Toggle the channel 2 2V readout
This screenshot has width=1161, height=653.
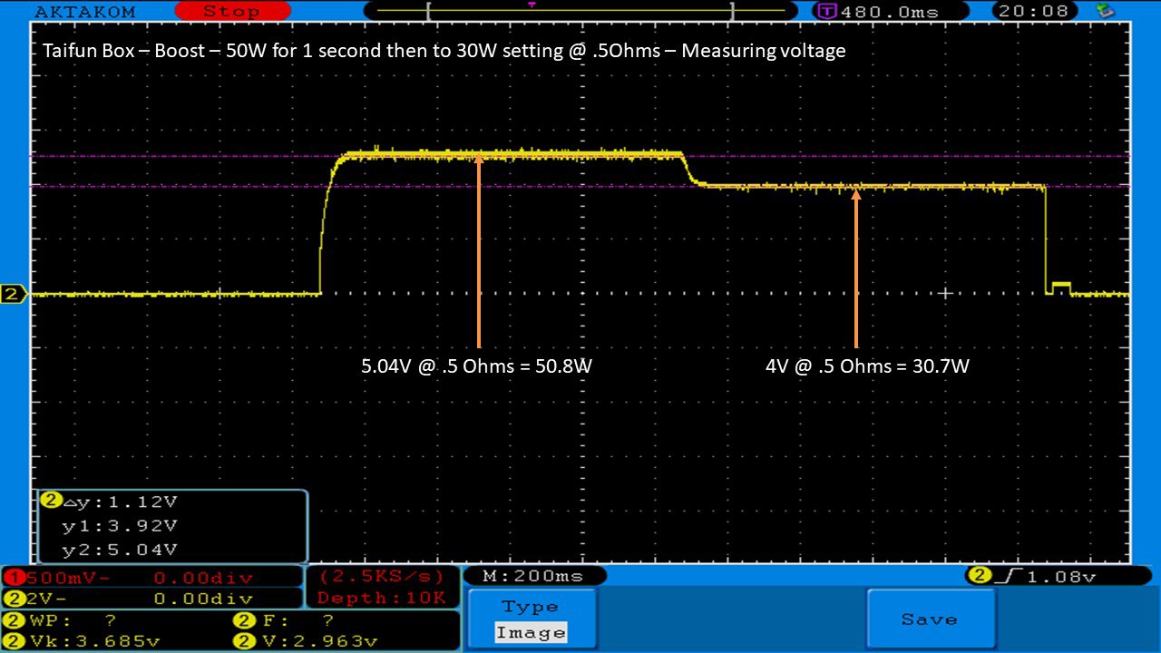151,599
